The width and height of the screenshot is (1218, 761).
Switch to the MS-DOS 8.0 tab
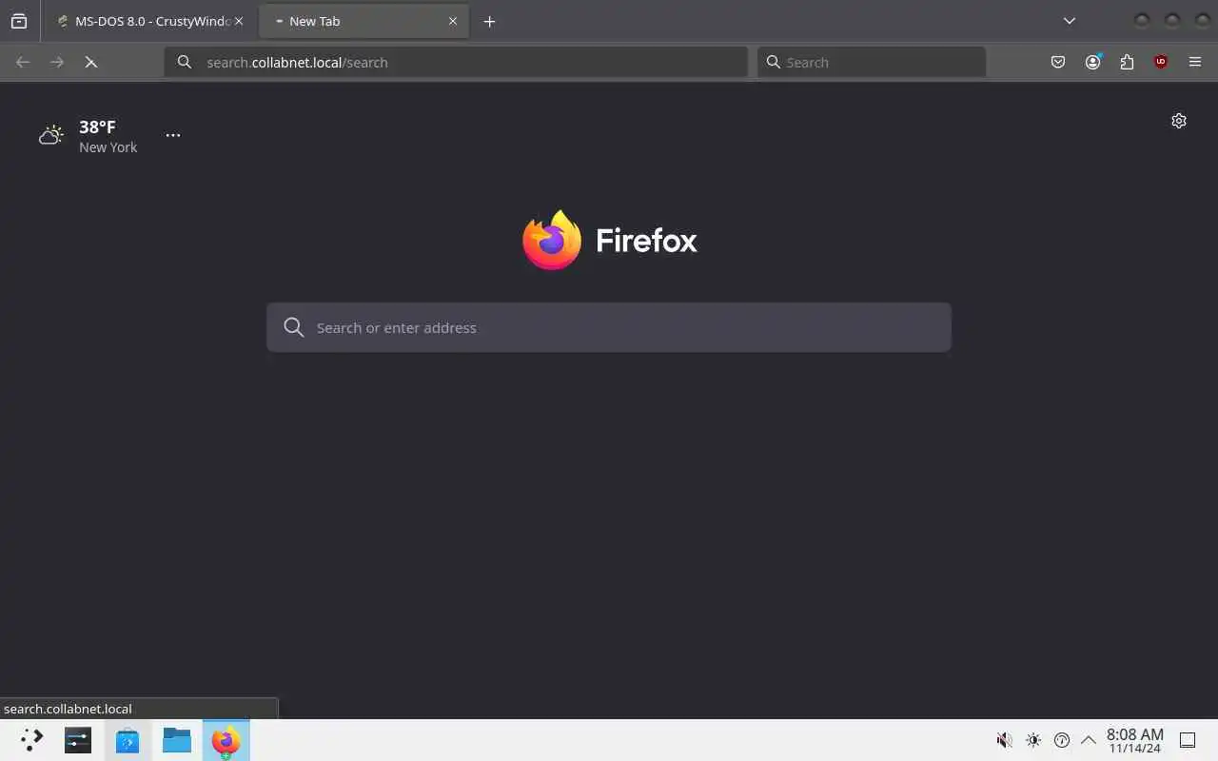[x=150, y=21]
